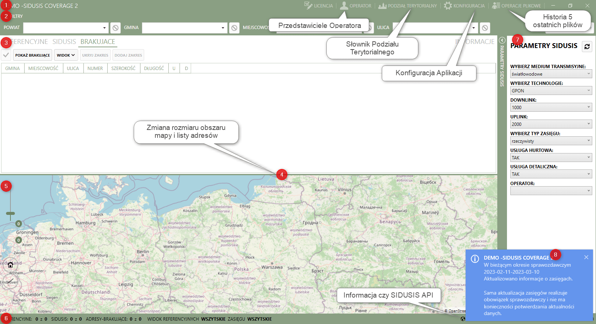Open the POWIAT filter combo box
596x324 pixels.
(x=66, y=28)
